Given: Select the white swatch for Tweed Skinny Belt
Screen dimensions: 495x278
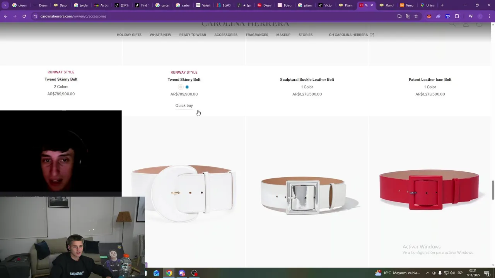Looking at the screenshot, I should point(181,87).
